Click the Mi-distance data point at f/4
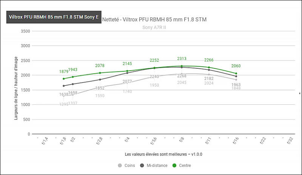The height and width of the screenshot is (175, 302). [127, 73]
